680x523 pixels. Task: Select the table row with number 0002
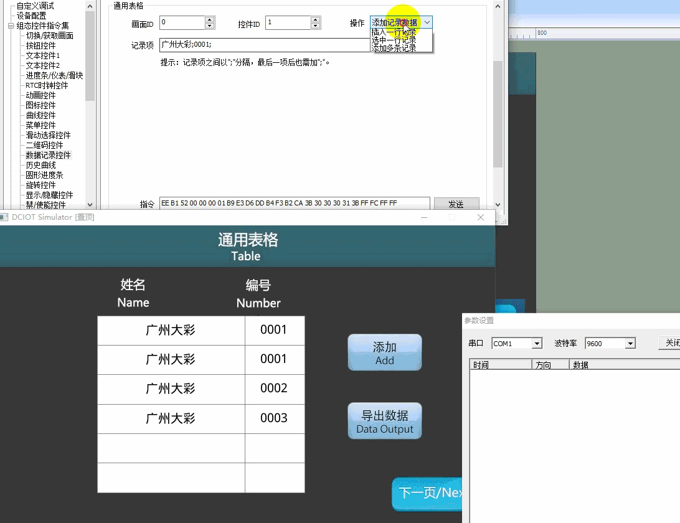point(201,389)
